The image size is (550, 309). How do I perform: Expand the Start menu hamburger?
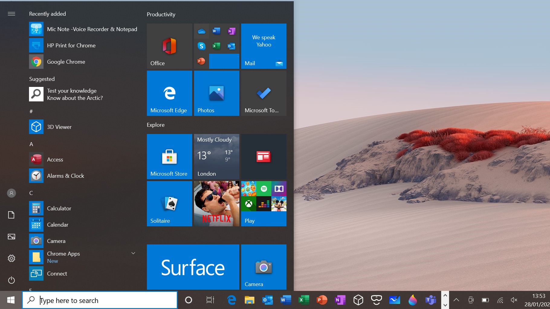[11, 14]
